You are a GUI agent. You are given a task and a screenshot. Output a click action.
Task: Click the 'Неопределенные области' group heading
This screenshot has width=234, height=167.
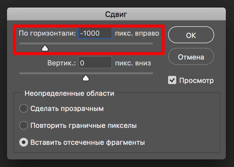(x=69, y=93)
